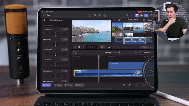This screenshot has width=189, height=106.
Task: Tap the undo icon in top toolbar
Action: pos(127,15)
